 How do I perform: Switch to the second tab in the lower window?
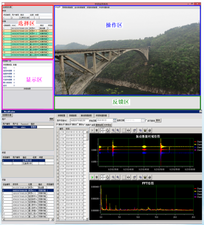click(x=73, y=116)
